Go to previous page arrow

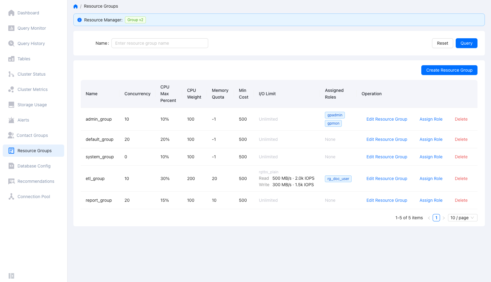coord(429,218)
